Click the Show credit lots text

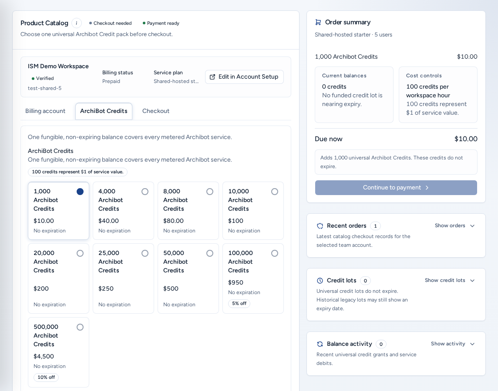coord(445,280)
